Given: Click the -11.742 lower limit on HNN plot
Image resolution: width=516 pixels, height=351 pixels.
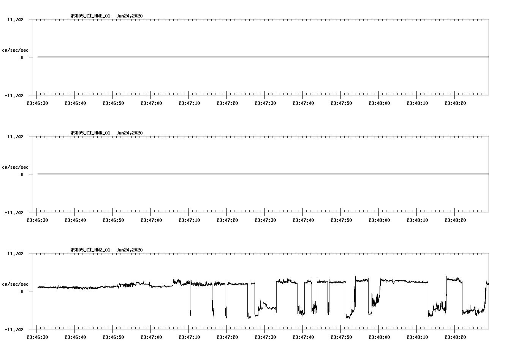Looking at the screenshot, I should tap(14, 213).
